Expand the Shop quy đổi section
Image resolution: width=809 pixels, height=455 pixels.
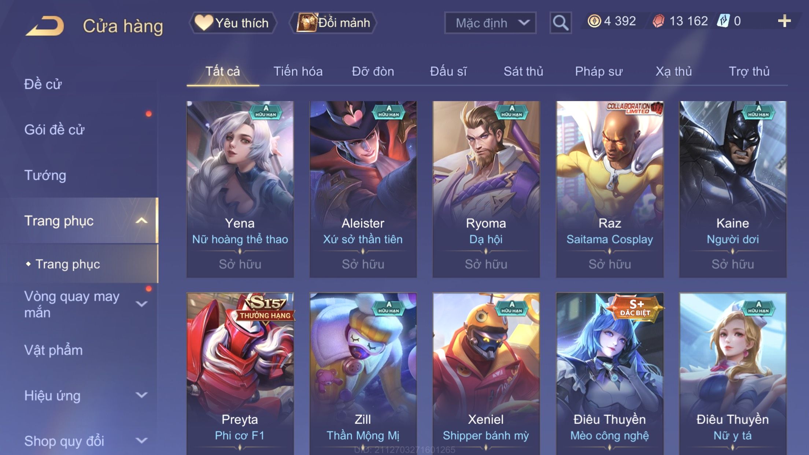(141, 441)
